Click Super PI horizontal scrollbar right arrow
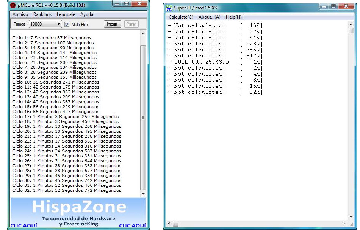The height and width of the screenshot is (230, 360). [344, 223]
